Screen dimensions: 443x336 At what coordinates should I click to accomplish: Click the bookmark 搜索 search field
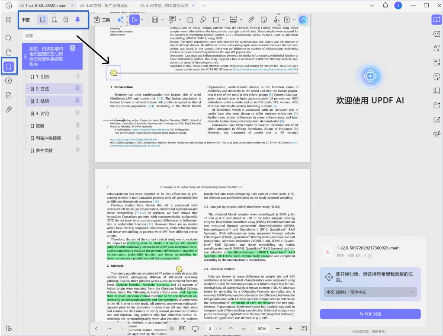(x=52, y=35)
